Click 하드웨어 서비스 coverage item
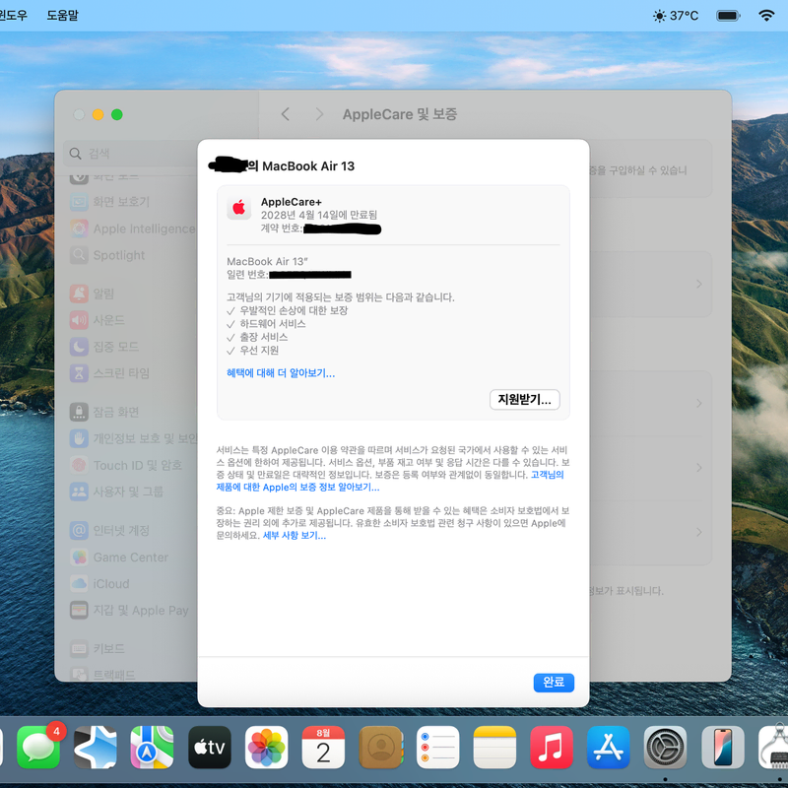The height and width of the screenshot is (788, 788). click(x=273, y=324)
